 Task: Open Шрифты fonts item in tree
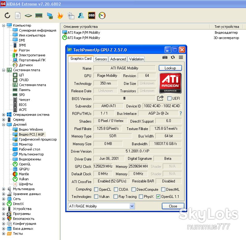pyautogui.click(x=26, y=184)
